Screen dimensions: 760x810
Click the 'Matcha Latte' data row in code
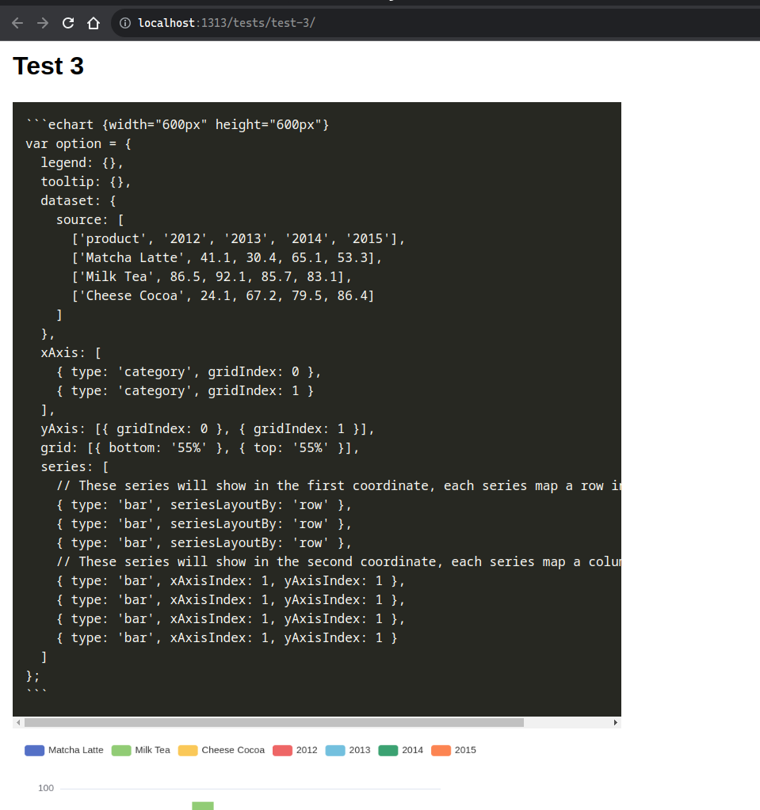tap(227, 258)
